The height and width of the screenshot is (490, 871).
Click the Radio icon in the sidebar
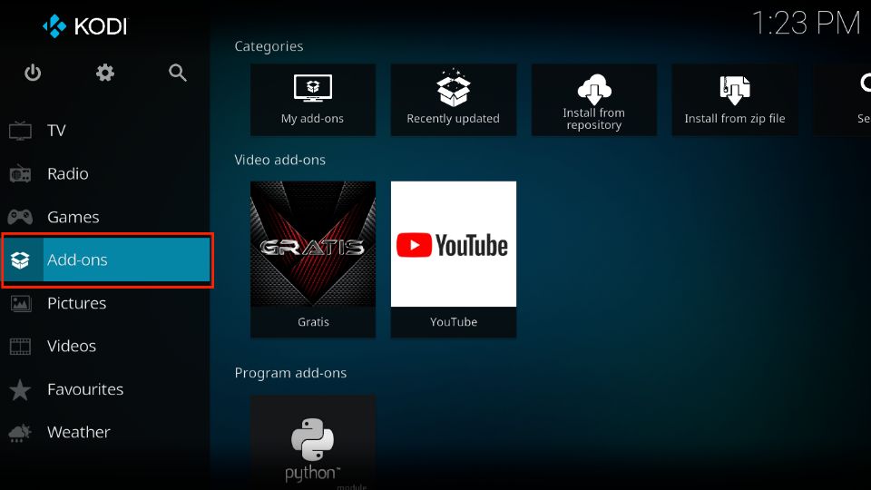(x=21, y=174)
